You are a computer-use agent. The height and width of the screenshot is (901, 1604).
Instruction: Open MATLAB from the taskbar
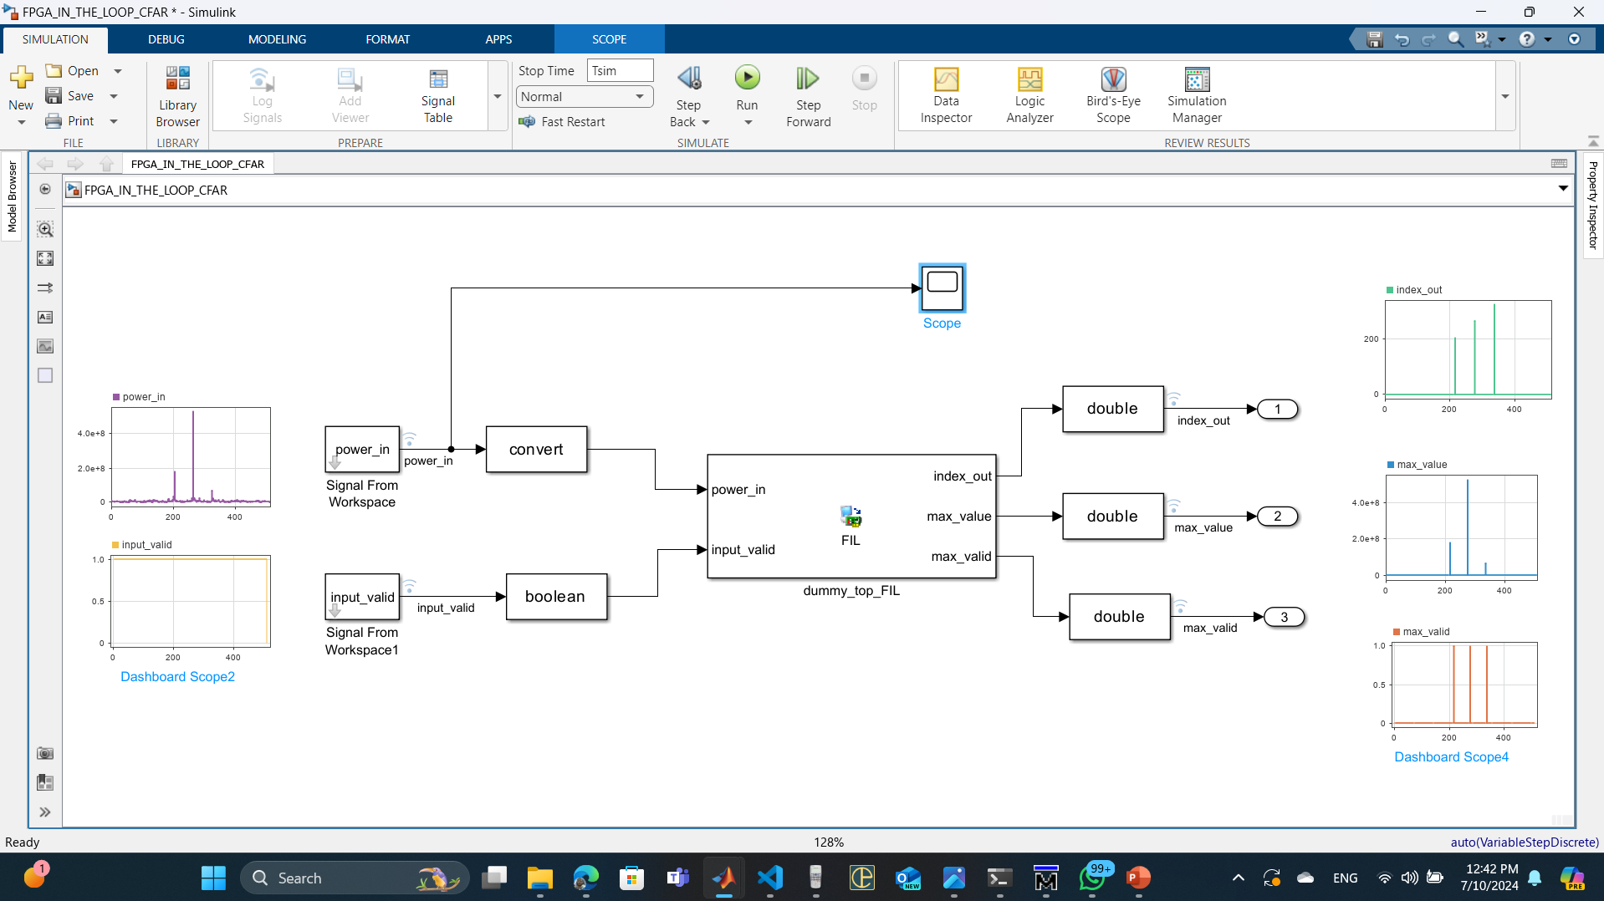pyautogui.click(x=723, y=878)
